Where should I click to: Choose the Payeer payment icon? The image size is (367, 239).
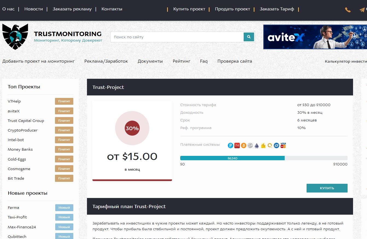click(x=231, y=145)
